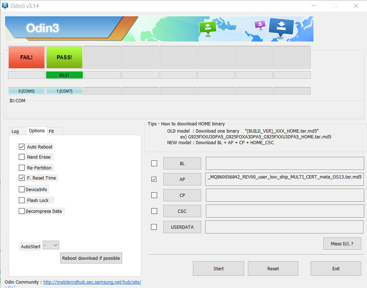The image size is (367, 288).
Task: Click the purple download icon in banner
Action: (x=260, y=25)
